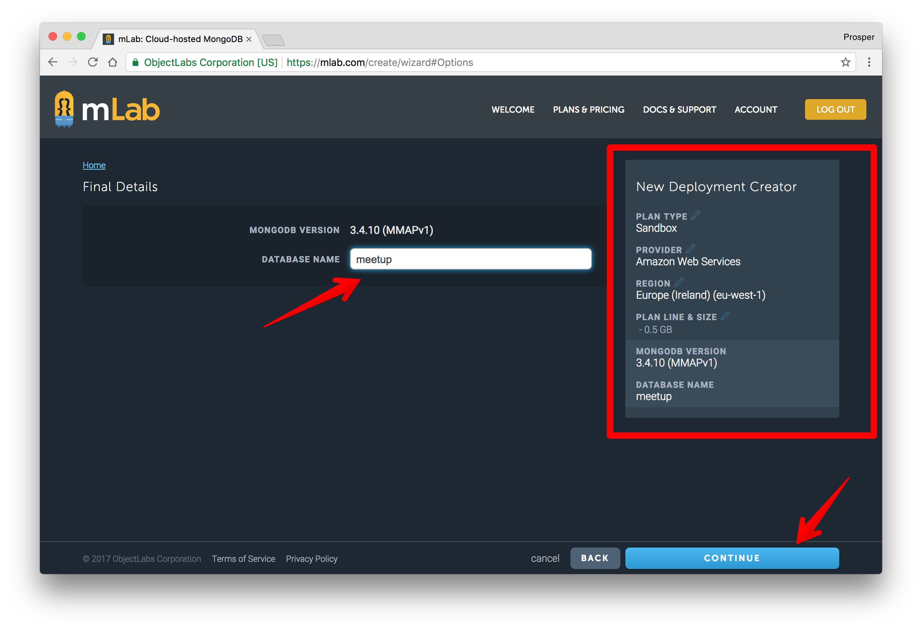Edit Provider with pencil icon
This screenshot has height=631, width=922.
690,249
